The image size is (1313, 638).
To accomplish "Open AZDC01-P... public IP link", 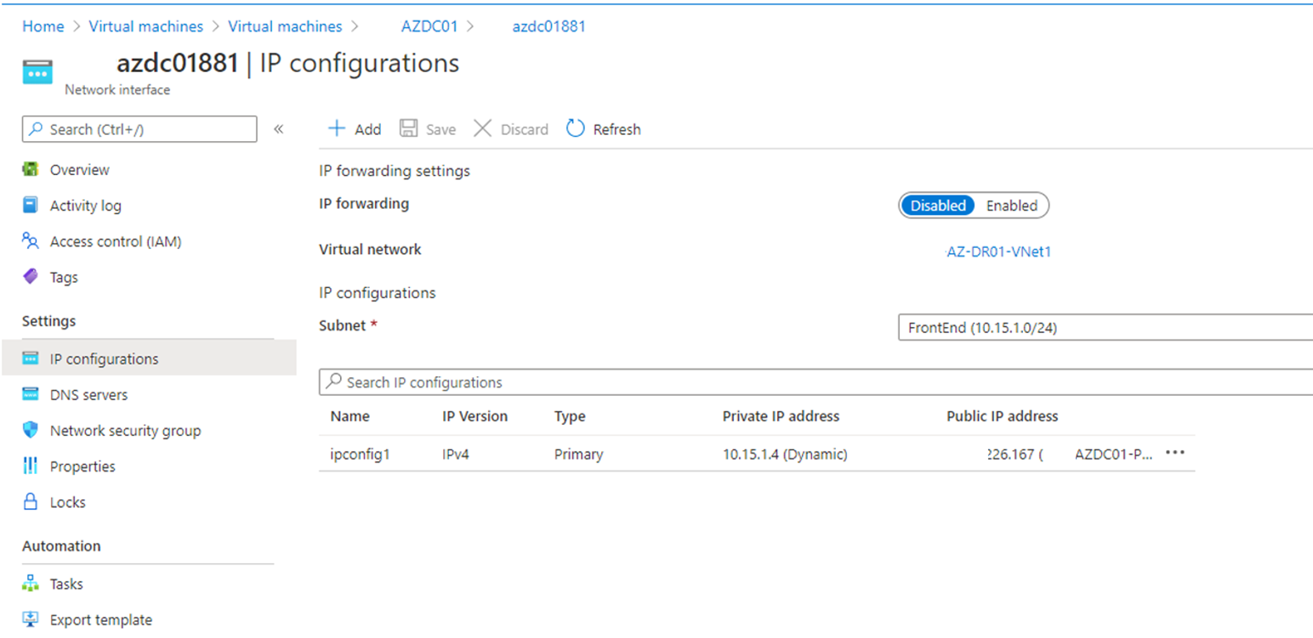I will (1114, 454).
